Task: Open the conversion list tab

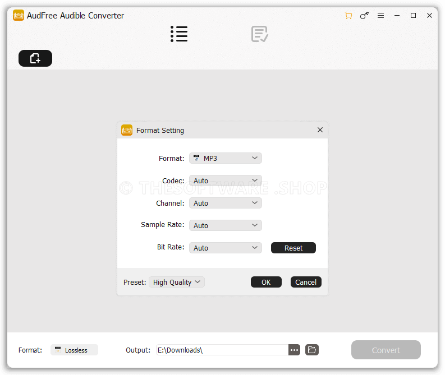Action: tap(179, 34)
